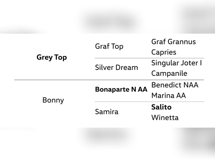Click the Singular Joter I entry
The image size is (215, 161).
pos(176,63)
